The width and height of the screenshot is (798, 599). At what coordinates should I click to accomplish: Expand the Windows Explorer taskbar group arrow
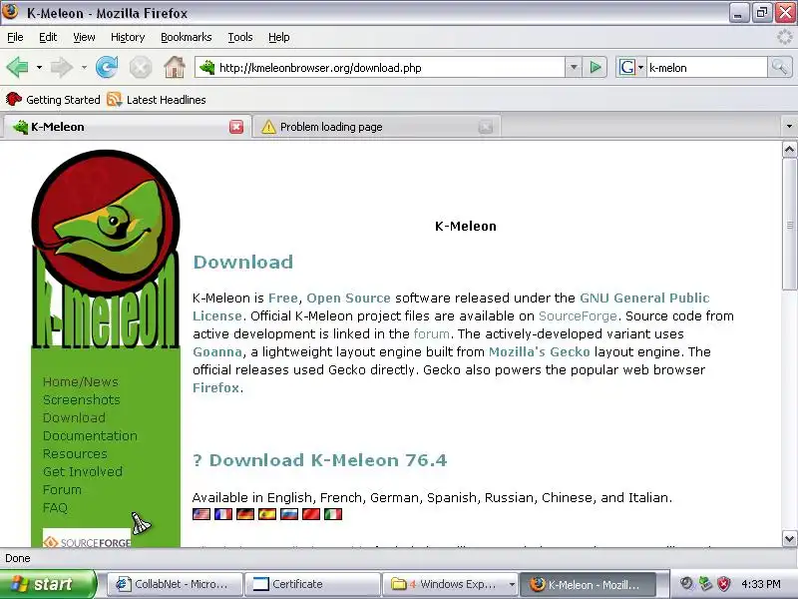pyautogui.click(x=512, y=584)
